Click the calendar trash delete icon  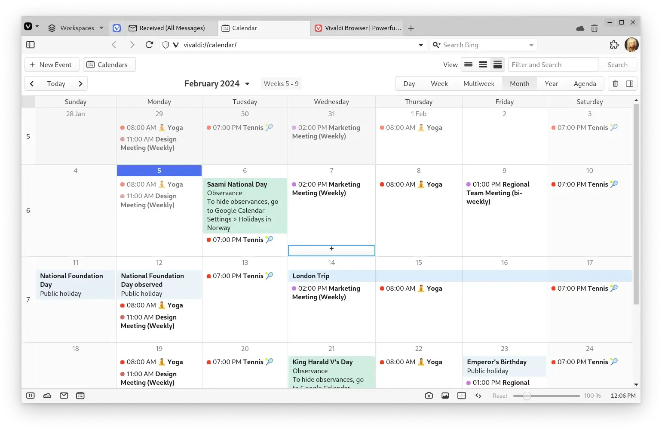(615, 84)
